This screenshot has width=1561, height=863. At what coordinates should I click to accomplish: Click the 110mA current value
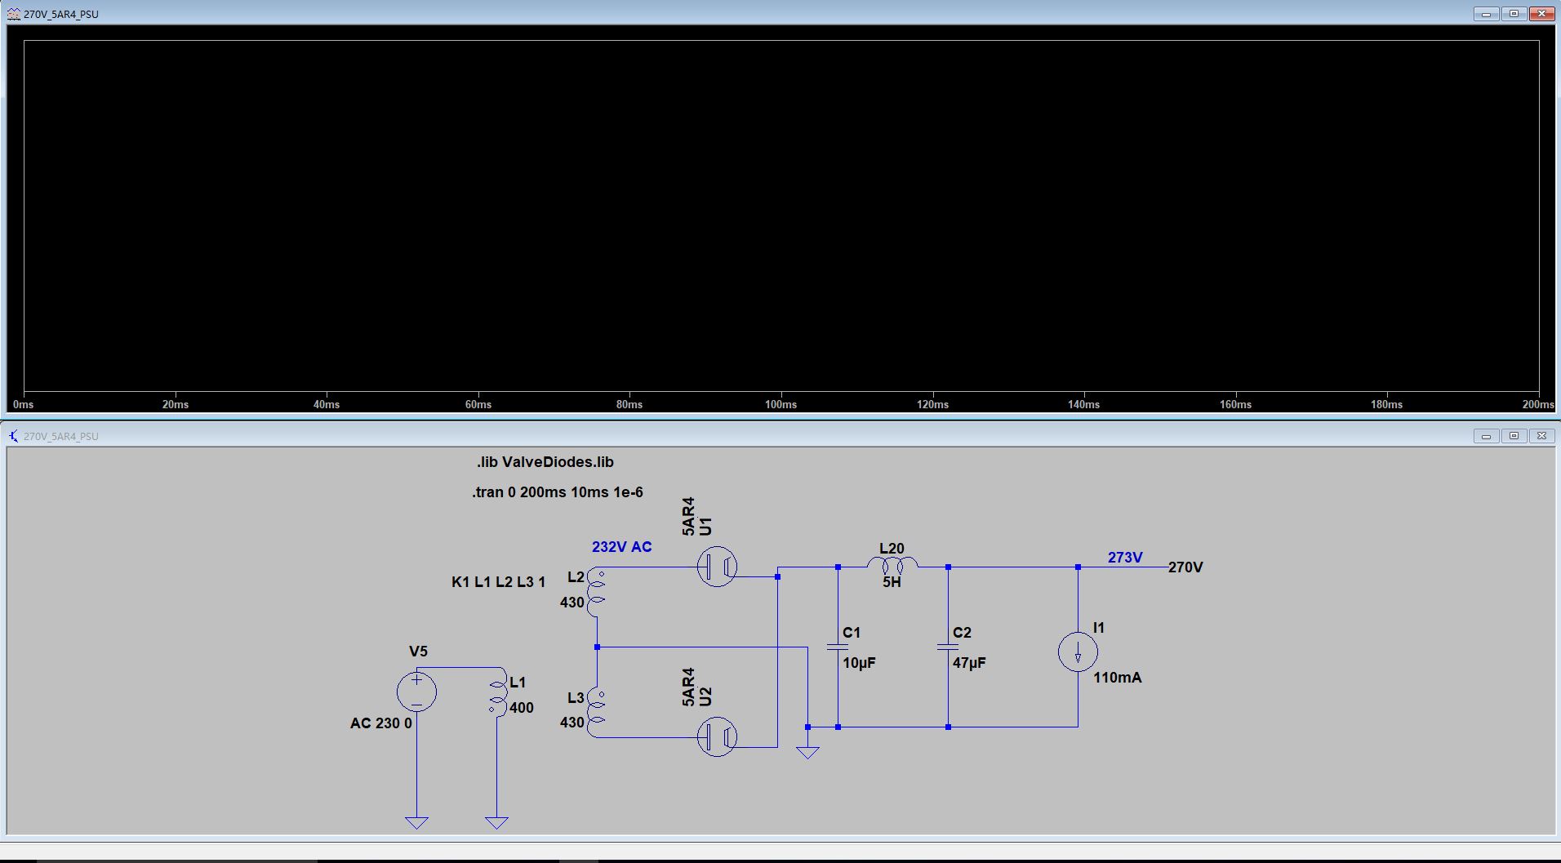pos(1118,678)
